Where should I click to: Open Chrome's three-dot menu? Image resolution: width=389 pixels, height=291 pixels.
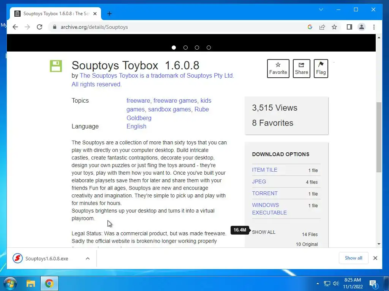[374, 27]
